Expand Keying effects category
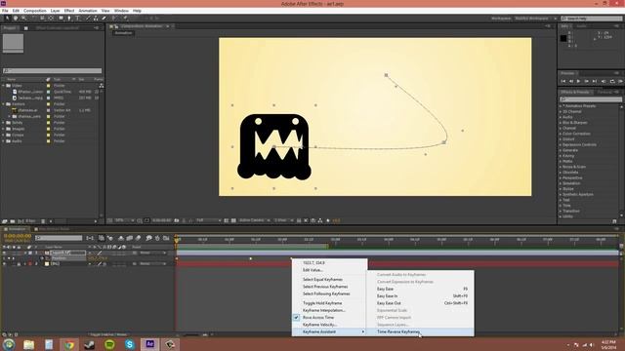 coord(560,156)
